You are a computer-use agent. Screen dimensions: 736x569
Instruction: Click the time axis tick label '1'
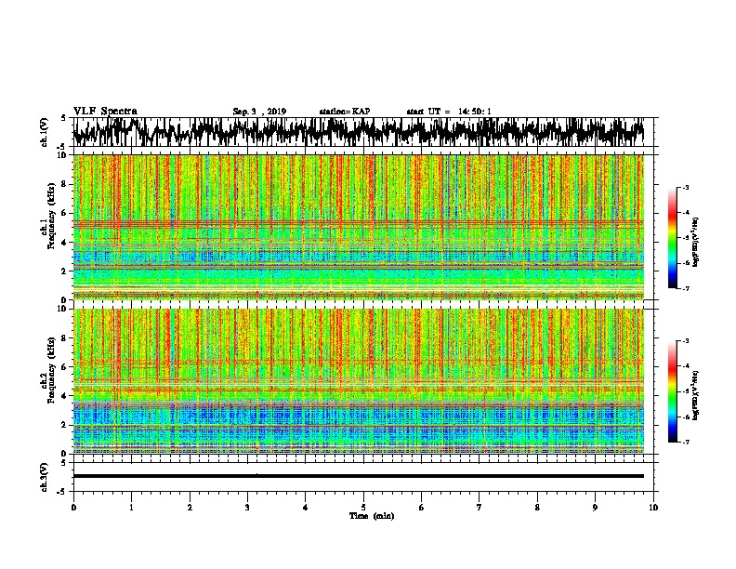point(132,508)
